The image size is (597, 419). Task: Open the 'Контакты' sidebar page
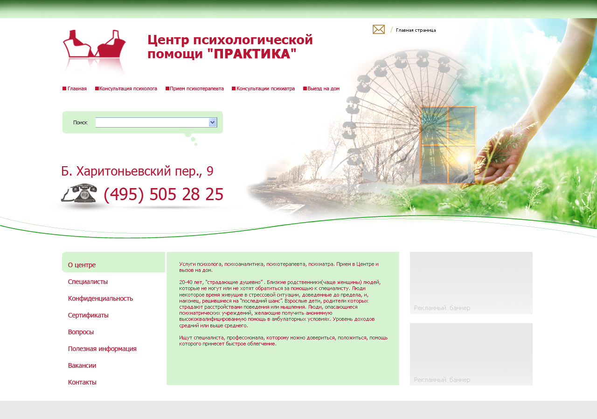pos(82,382)
